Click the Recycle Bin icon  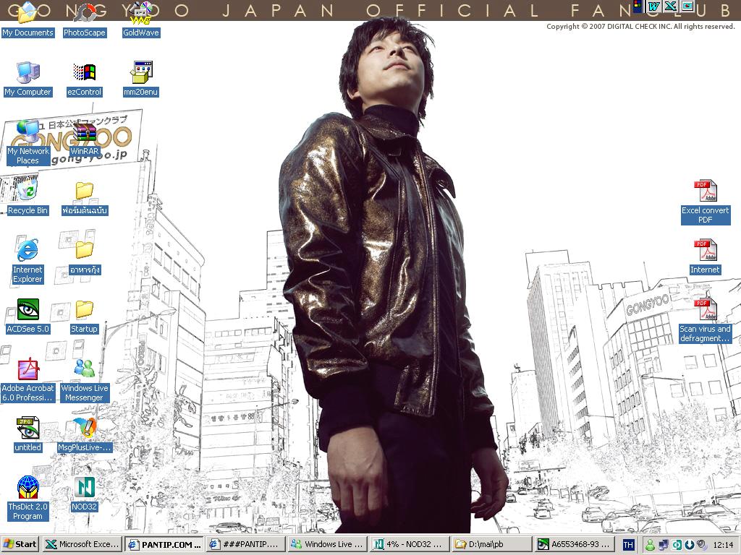coord(27,198)
